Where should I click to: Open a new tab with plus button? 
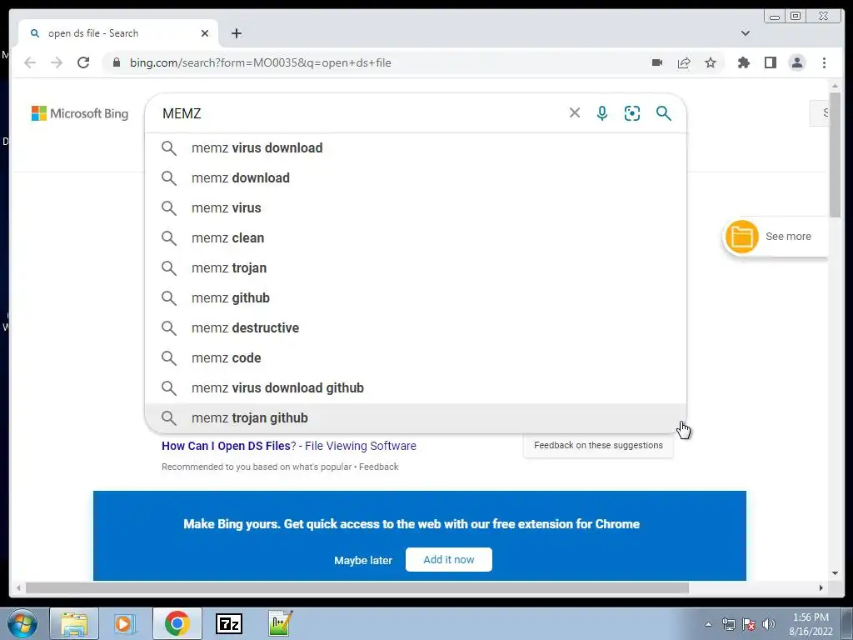coord(236,33)
